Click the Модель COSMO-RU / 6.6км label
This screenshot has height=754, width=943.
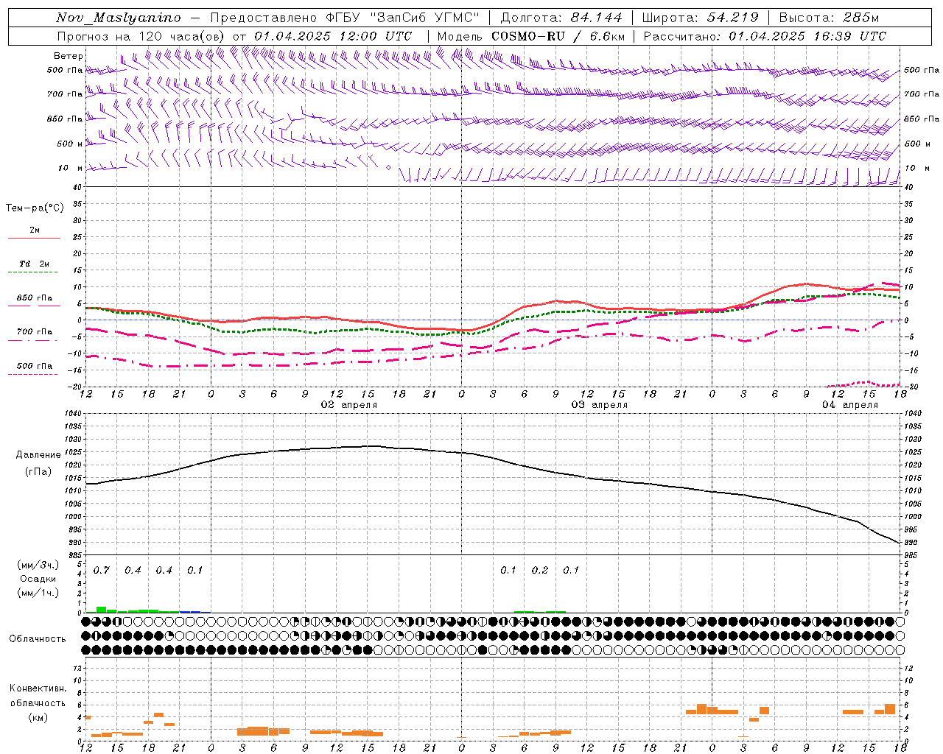(x=531, y=36)
